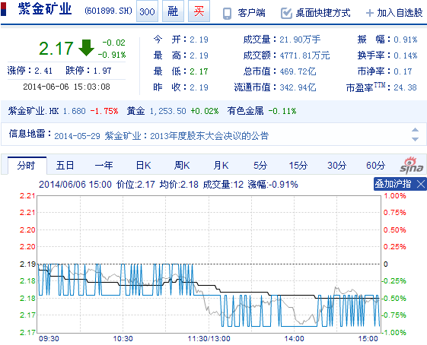
Task: Switch to the 月K tab
Action: coord(221,166)
